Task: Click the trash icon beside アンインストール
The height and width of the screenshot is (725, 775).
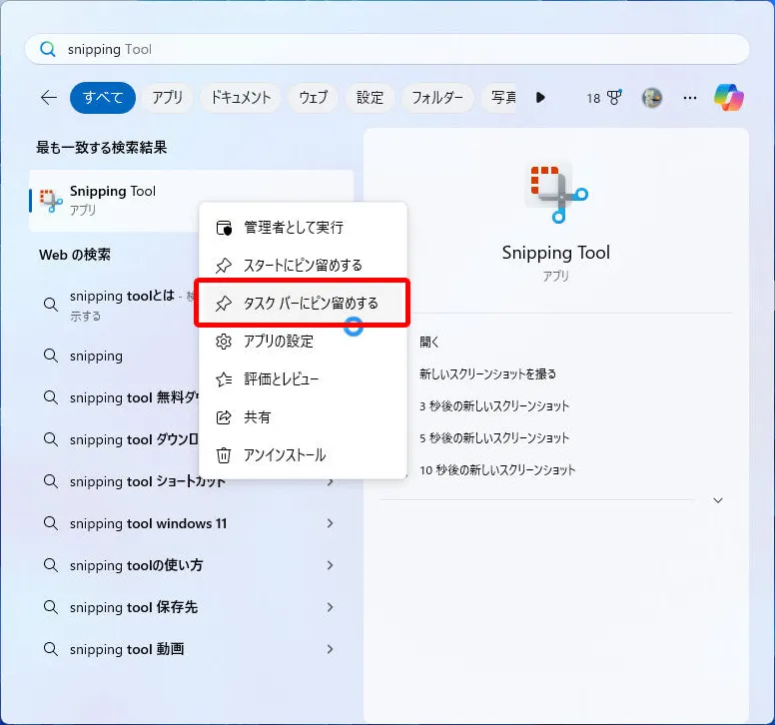Action: 224,455
